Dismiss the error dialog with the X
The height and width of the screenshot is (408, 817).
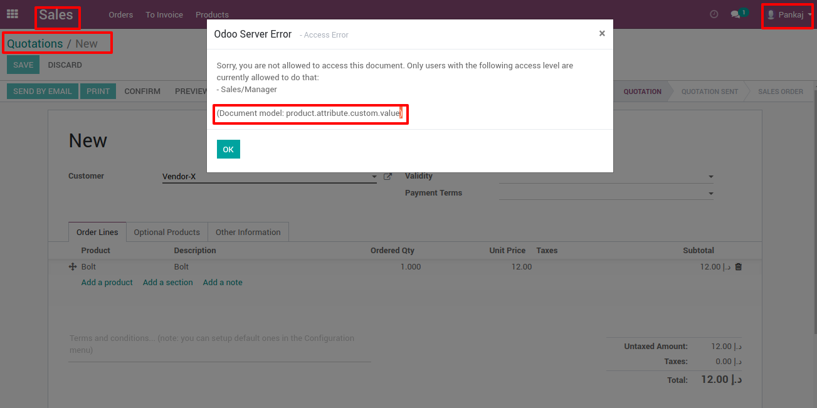pos(601,33)
